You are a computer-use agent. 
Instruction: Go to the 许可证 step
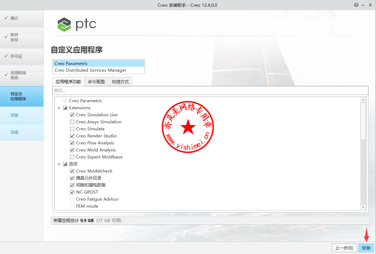coord(21,56)
